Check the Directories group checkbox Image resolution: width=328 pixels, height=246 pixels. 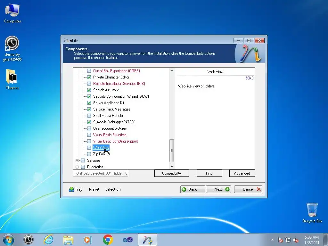[83, 167]
